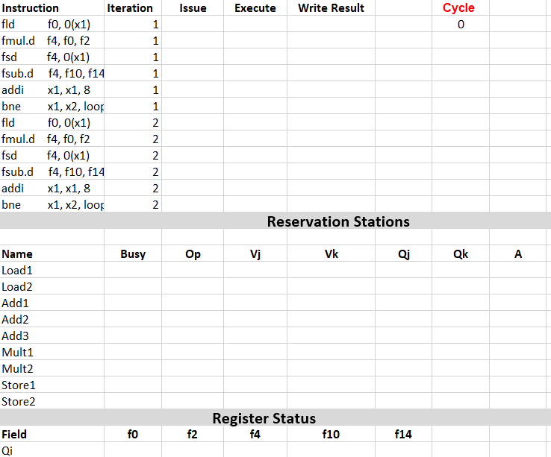Select the cycle value cell showing 0

coord(461,24)
